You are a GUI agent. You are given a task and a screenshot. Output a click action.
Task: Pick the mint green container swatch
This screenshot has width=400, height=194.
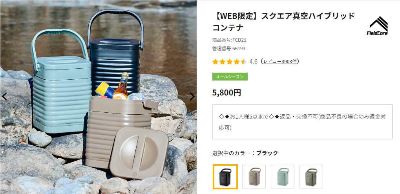pyautogui.click(x=282, y=177)
